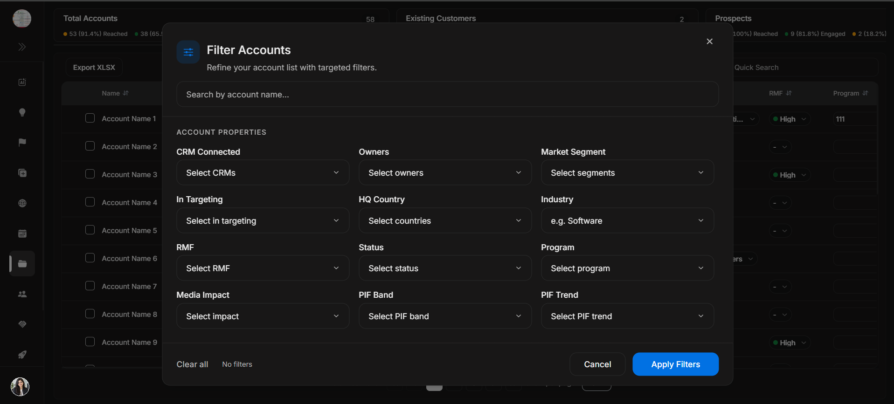The width and height of the screenshot is (894, 404).
Task: Check the Account Name 7 checkbox
Action: (x=90, y=286)
